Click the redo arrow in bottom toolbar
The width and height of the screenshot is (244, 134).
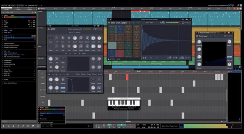(18, 126)
